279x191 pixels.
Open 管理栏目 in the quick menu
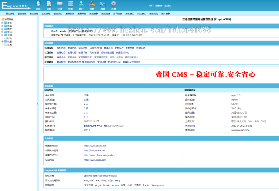click(x=61, y=53)
